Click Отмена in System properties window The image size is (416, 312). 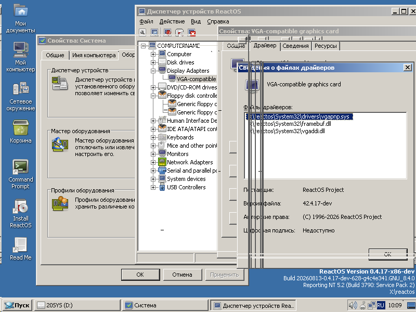(x=183, y=275)
